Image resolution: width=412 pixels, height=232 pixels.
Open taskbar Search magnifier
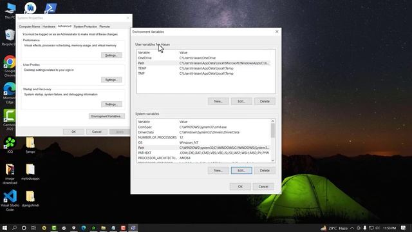pos(14,227)
